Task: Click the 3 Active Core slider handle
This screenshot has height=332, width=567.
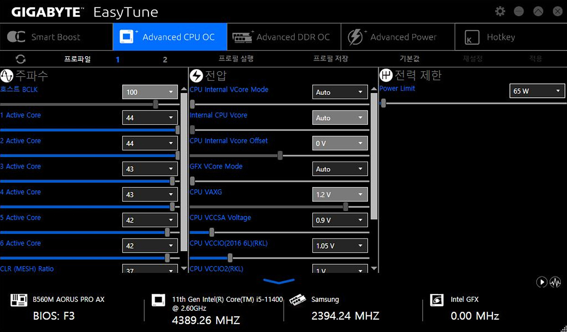Action: (172, 181)
